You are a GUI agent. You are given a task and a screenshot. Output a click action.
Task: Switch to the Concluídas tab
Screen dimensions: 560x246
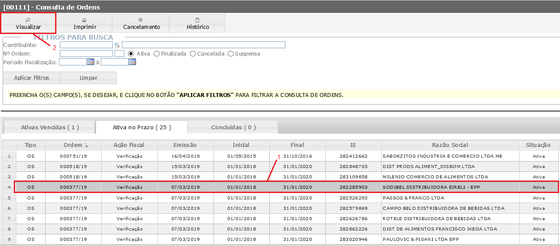click(233, 127)
